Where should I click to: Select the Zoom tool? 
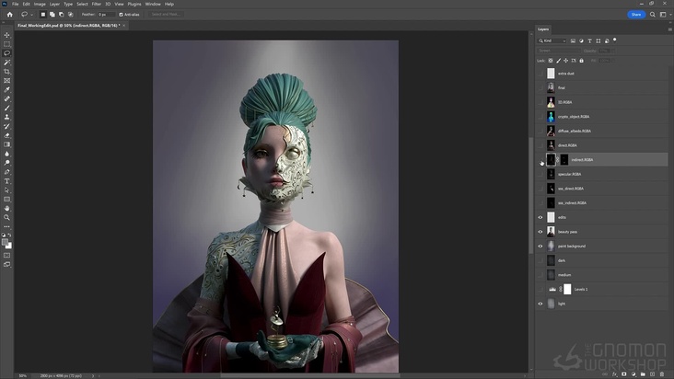tap(6, 218)
